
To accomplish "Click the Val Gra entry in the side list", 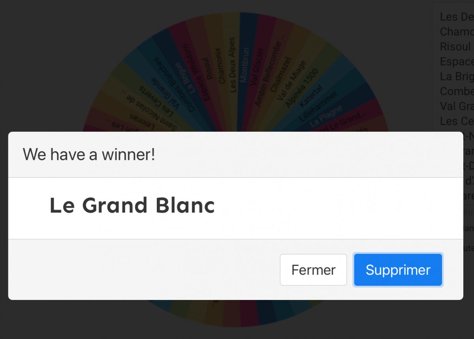I will [x=457, y=106].
